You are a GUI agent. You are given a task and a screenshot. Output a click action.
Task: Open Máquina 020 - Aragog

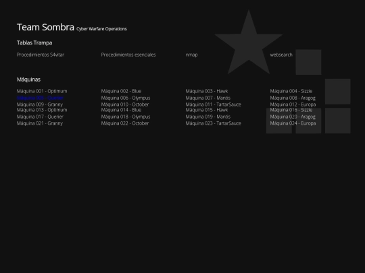(293, 117)
